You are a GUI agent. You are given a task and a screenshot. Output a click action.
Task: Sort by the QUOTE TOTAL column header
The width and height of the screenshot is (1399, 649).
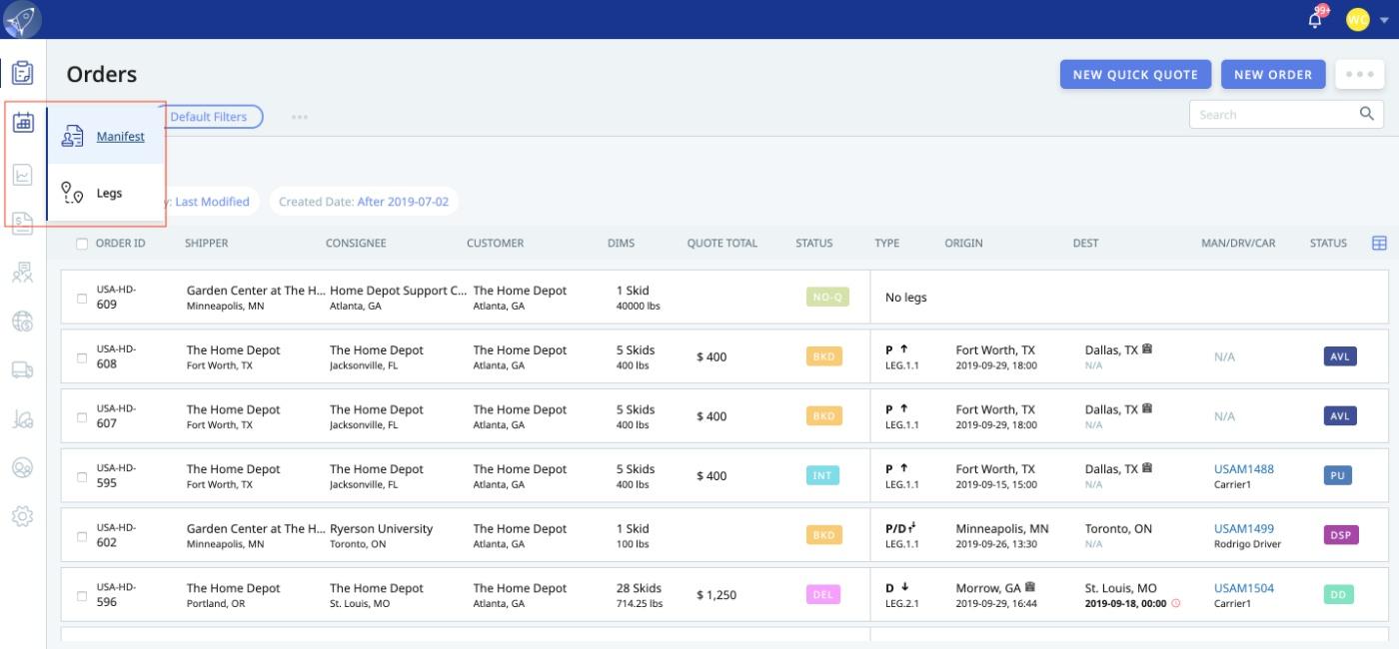coord(721,243)
